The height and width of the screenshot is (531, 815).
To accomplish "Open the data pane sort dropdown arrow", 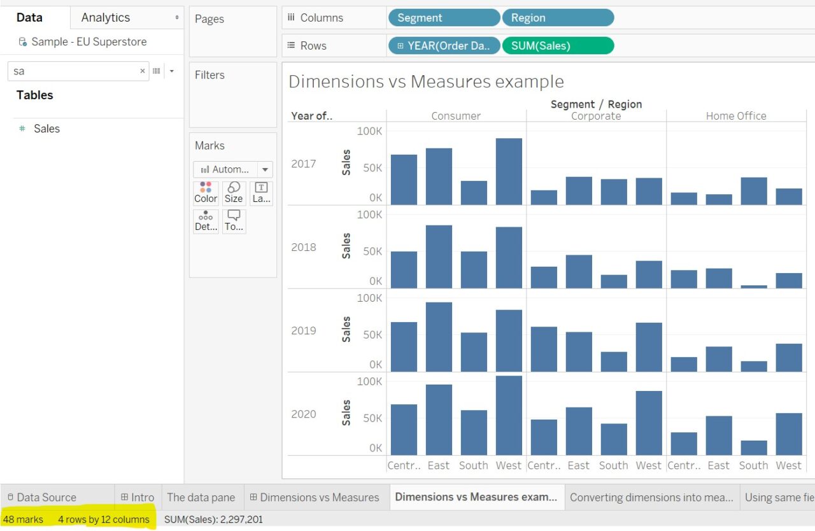I will click(172, 71).
